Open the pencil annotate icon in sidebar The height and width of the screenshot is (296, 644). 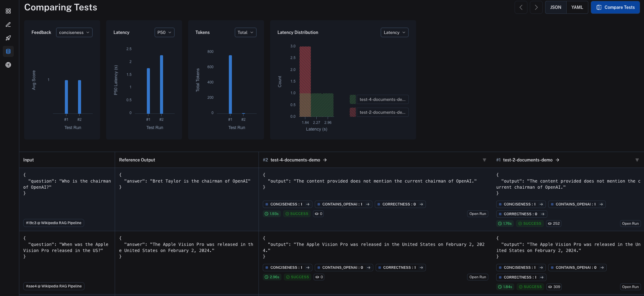pos(8,24)
